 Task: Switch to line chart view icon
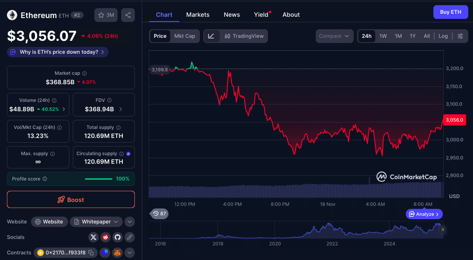tap(211, 36)
